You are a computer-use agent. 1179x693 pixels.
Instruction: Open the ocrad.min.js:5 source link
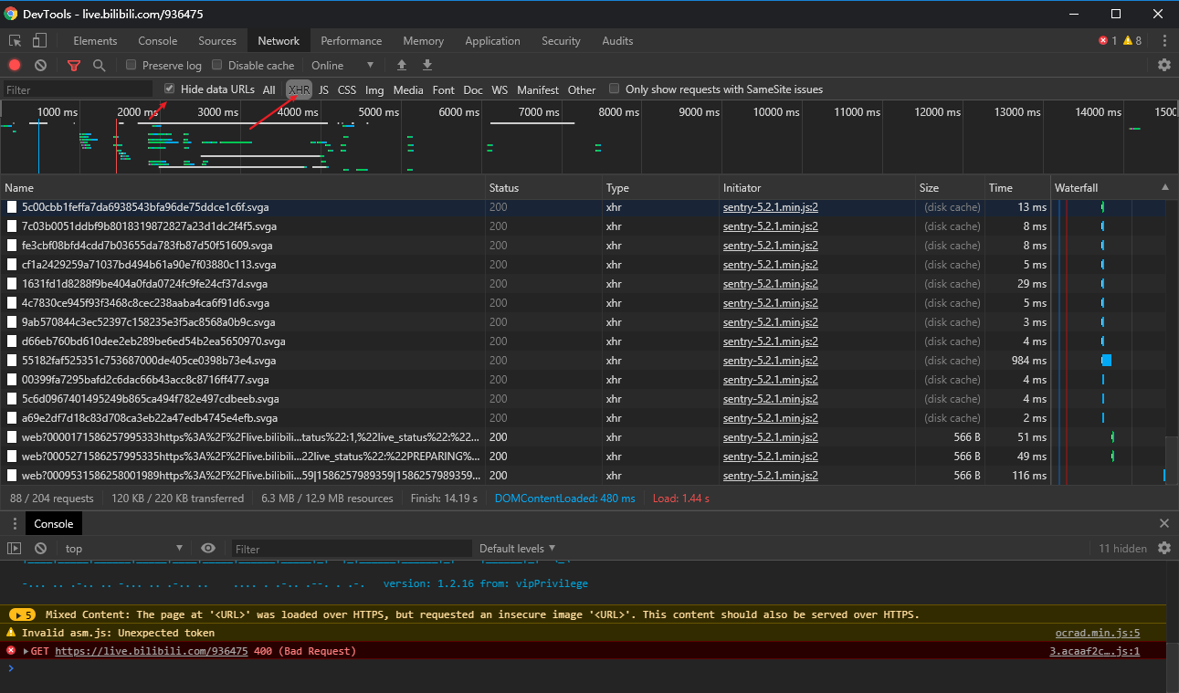click(1097, 633)
